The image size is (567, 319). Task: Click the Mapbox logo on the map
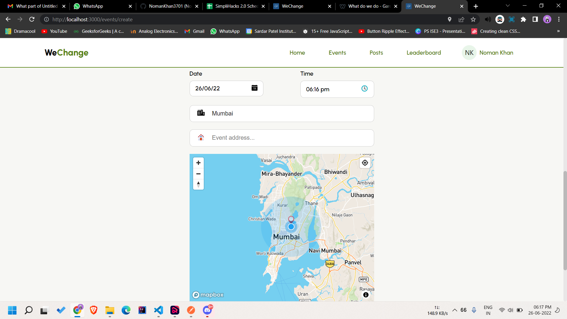[208, 295]
